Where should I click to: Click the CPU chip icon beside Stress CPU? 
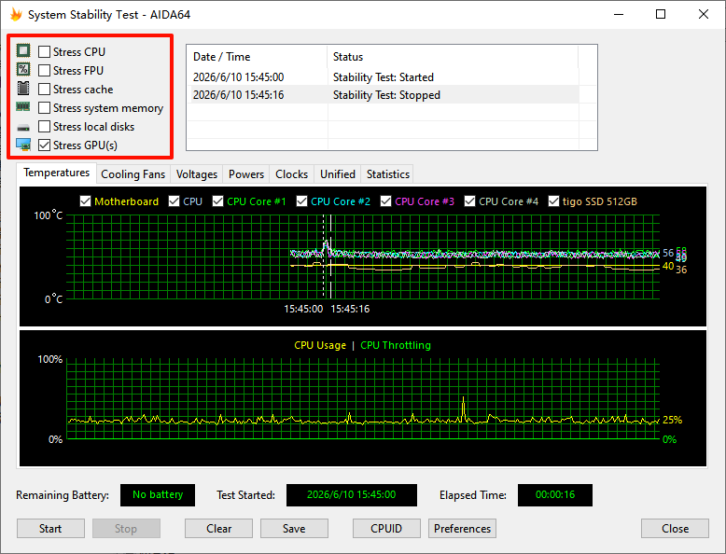23,50
